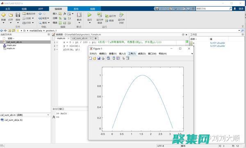Click the Save icon in Figure toolbar
This screenshot has height=148, width=246.
tap(99, 58)
